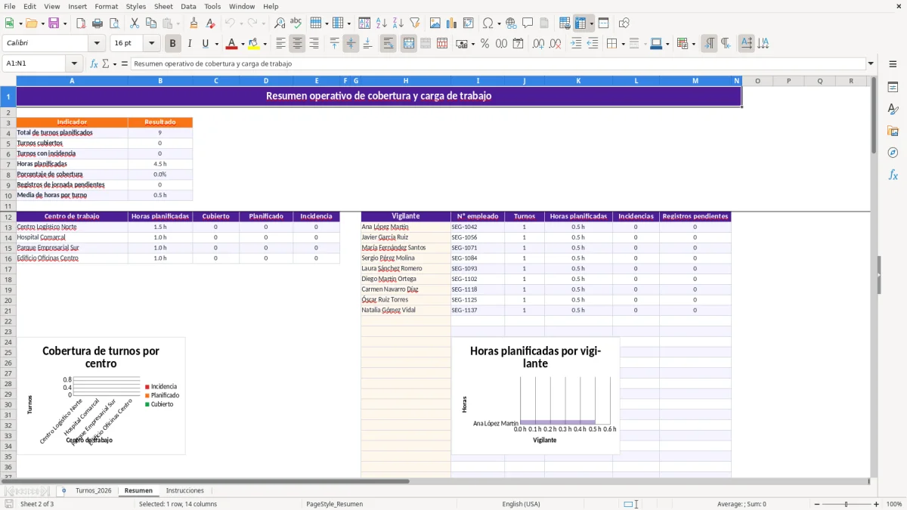Toggle Center Horizontally alignment
907x510 pixels.
coord(297,44)
